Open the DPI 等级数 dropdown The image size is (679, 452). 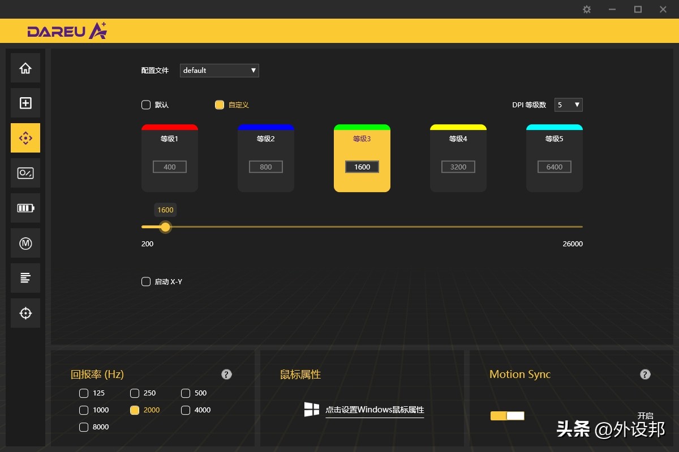click(x=568, y=105)
